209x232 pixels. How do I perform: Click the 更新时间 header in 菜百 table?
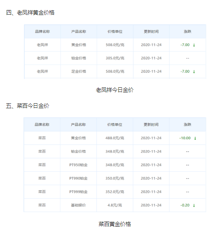(151, 125)
